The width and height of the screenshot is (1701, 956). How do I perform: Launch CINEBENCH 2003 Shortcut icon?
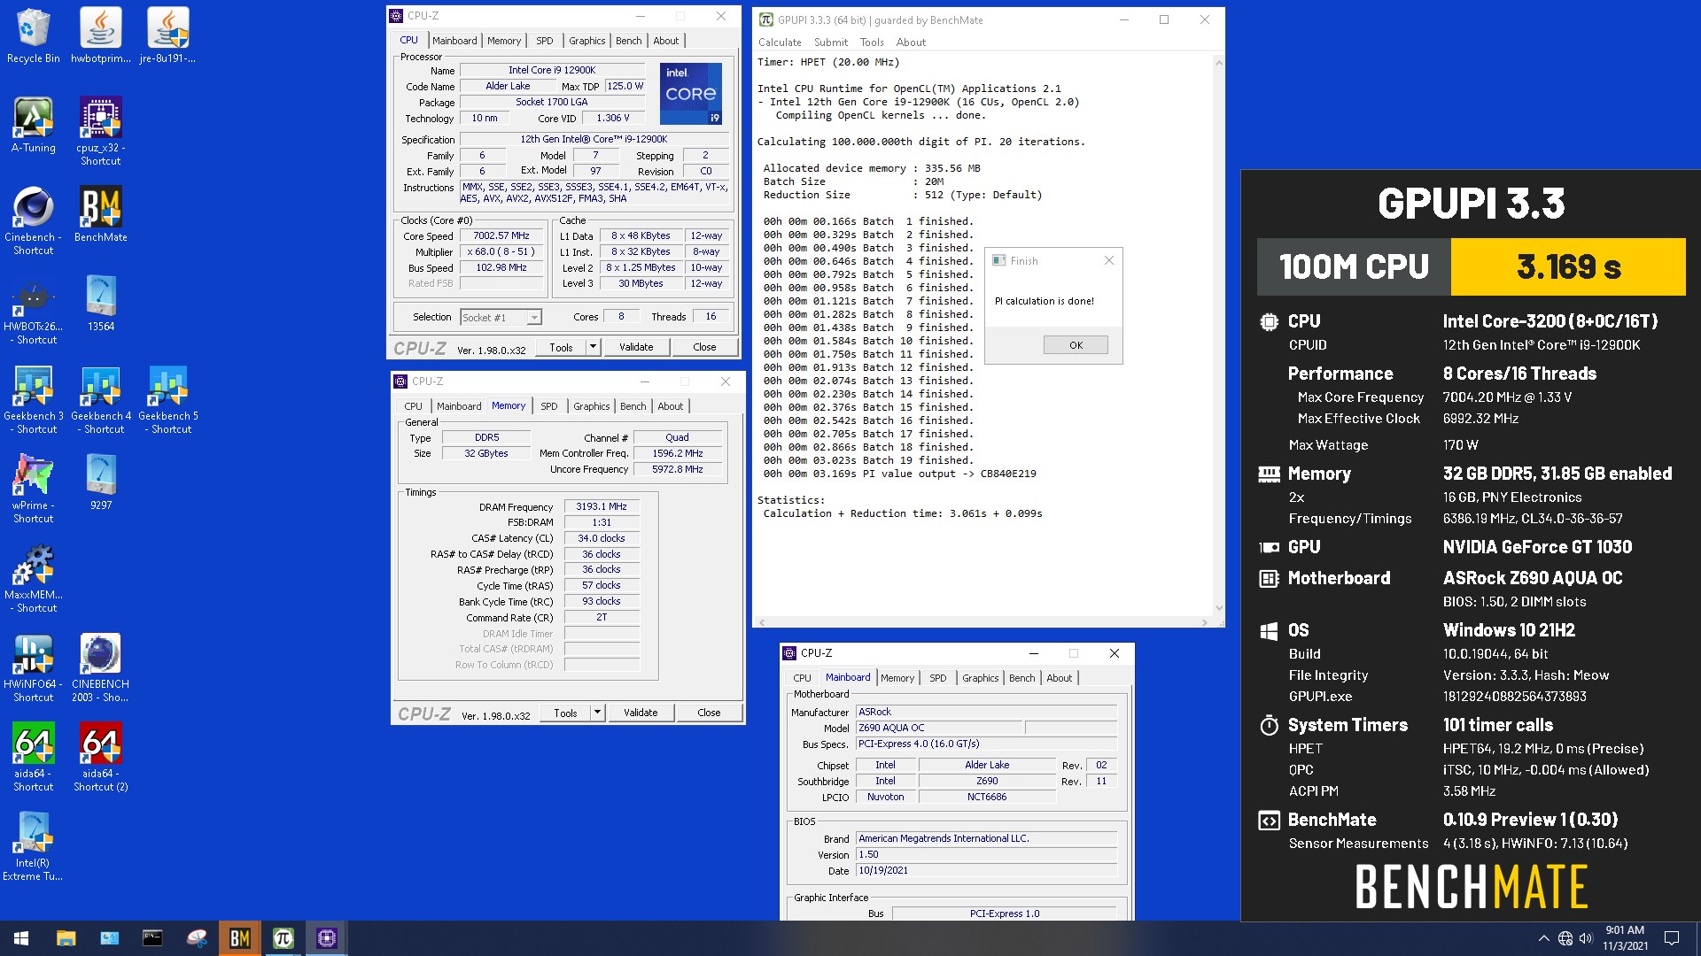tap(101, 667)
